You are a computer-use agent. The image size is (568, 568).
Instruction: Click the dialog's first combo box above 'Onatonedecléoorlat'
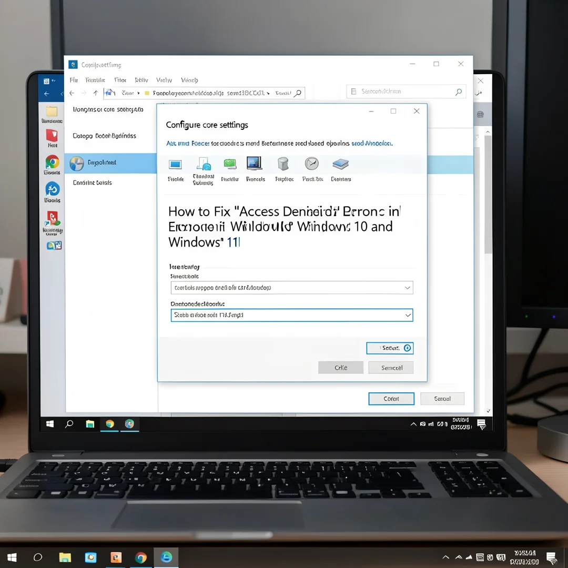coord(291,288)
